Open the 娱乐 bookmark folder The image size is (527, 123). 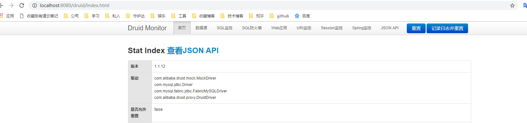[158, 16]
